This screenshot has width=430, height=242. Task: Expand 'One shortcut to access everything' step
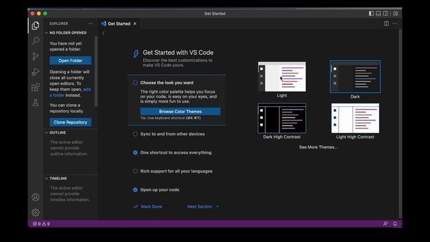click(x=176, y=153)
